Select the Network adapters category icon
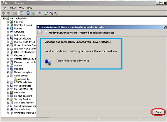Screen dimensions: 167x122 pyautogui.click(x=11, y=72)
